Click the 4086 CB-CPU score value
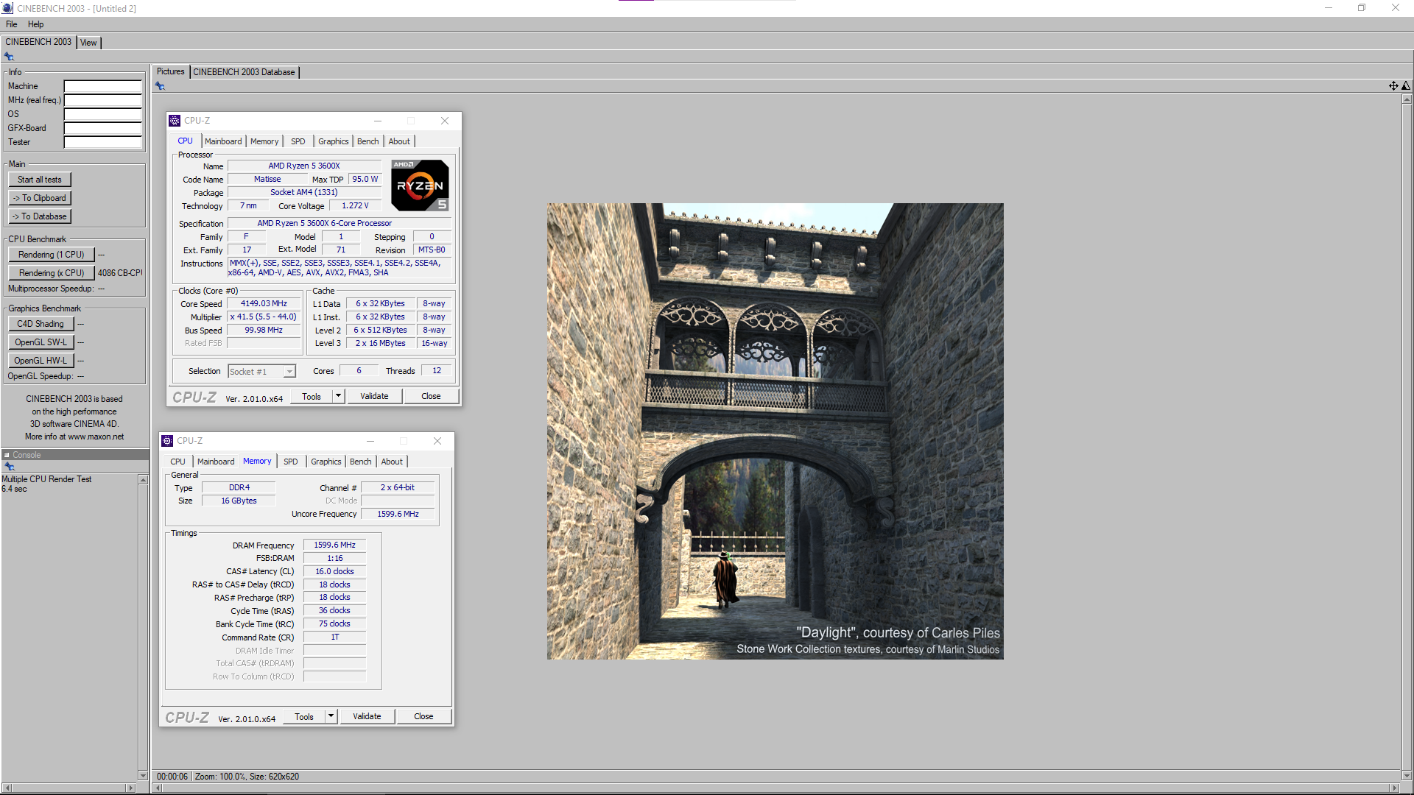Screen dimensions: 1414x795 click(x=120, y=273)
